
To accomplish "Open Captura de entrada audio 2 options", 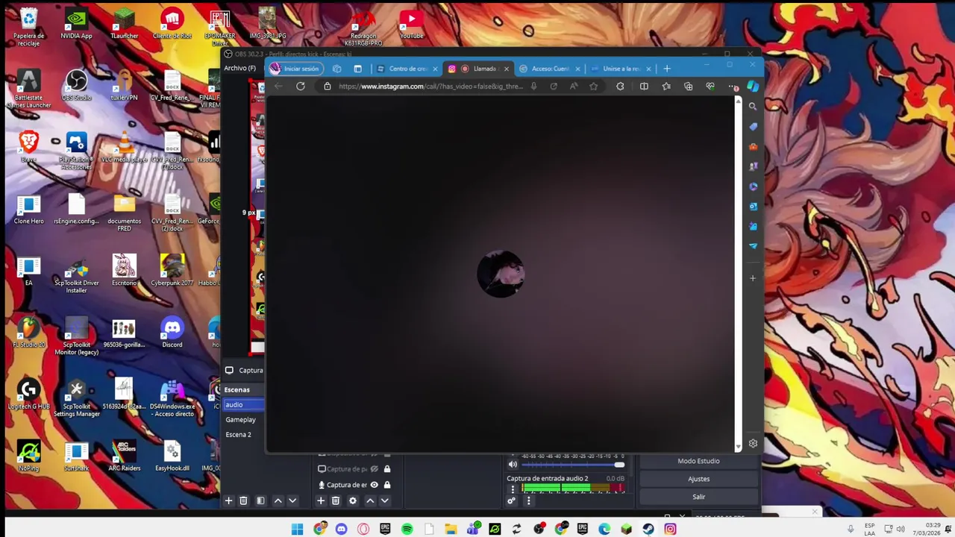I will click(x=512, y=489).
